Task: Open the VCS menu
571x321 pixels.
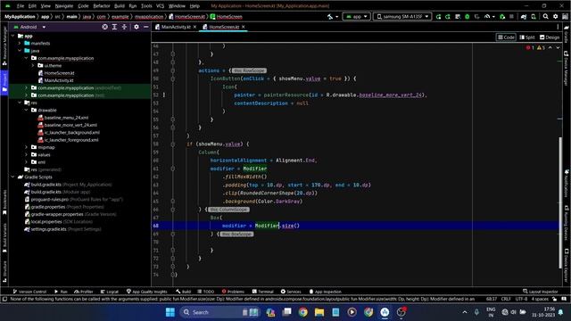Action: pos(160,6)
